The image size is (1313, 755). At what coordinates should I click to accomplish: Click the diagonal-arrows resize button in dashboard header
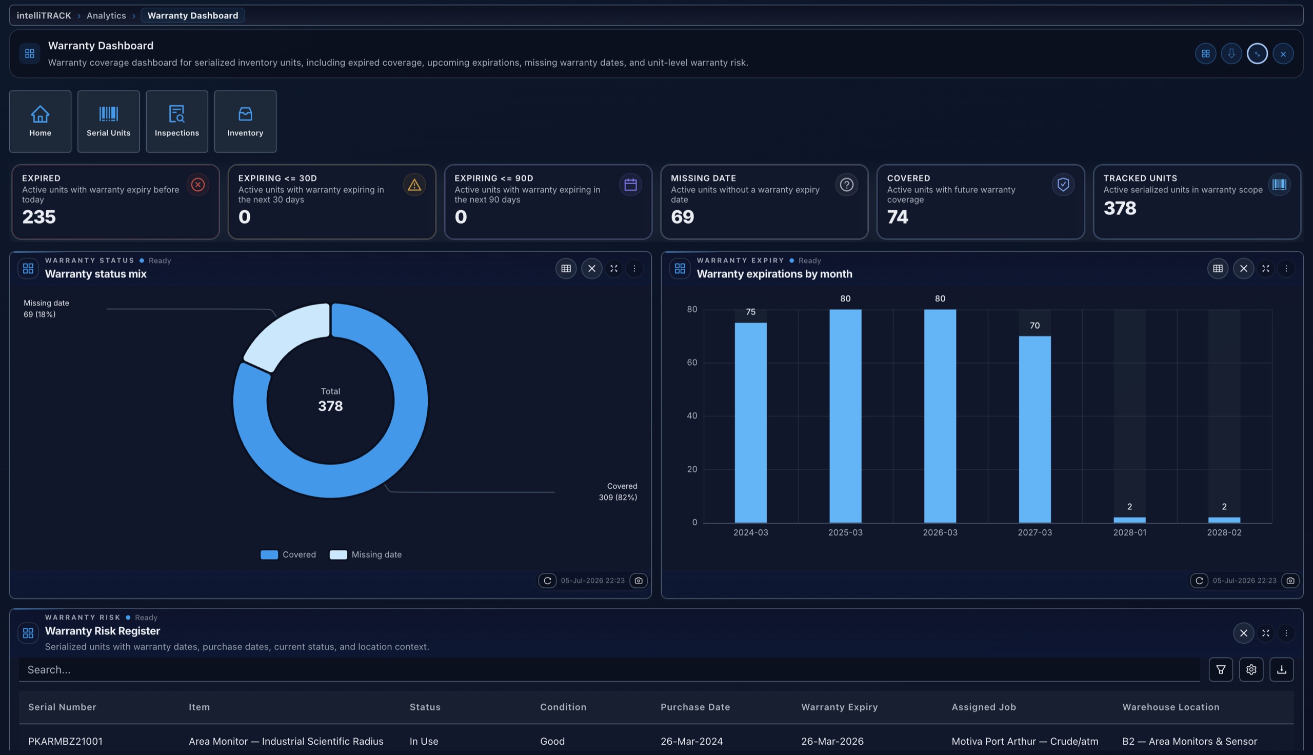1257,53
